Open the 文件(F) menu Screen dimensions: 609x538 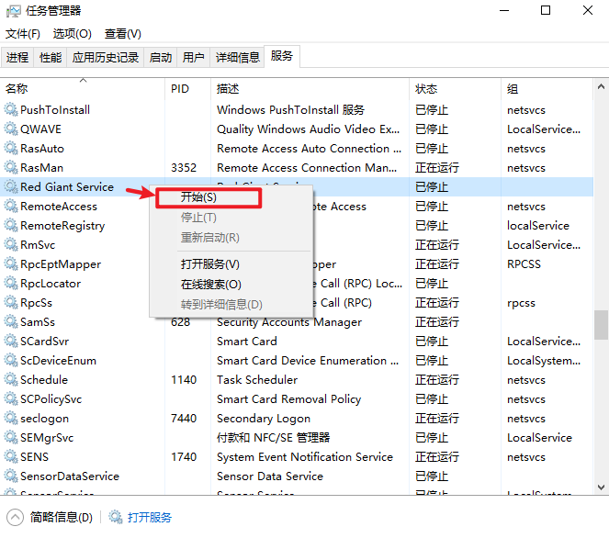[x=23, y=34]
